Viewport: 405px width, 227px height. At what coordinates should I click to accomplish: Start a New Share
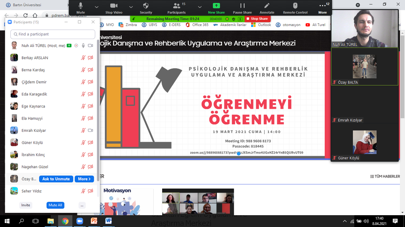pyautogui.click(x=216, y=8)
